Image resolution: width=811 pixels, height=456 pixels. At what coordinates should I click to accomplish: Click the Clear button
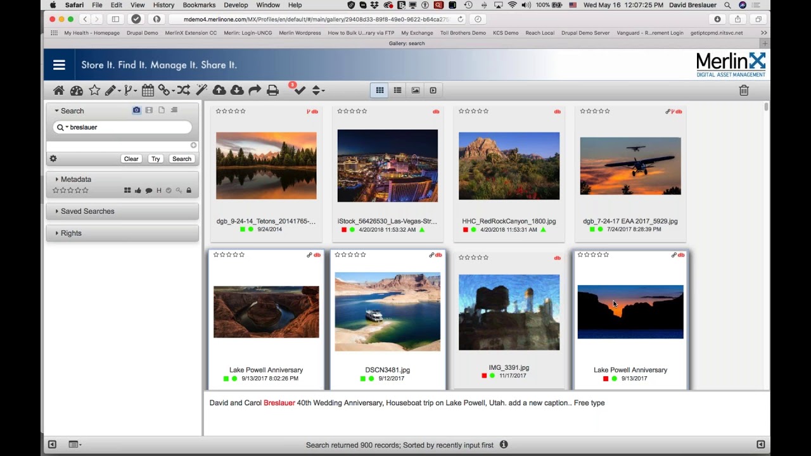click(x=131, y=159)
